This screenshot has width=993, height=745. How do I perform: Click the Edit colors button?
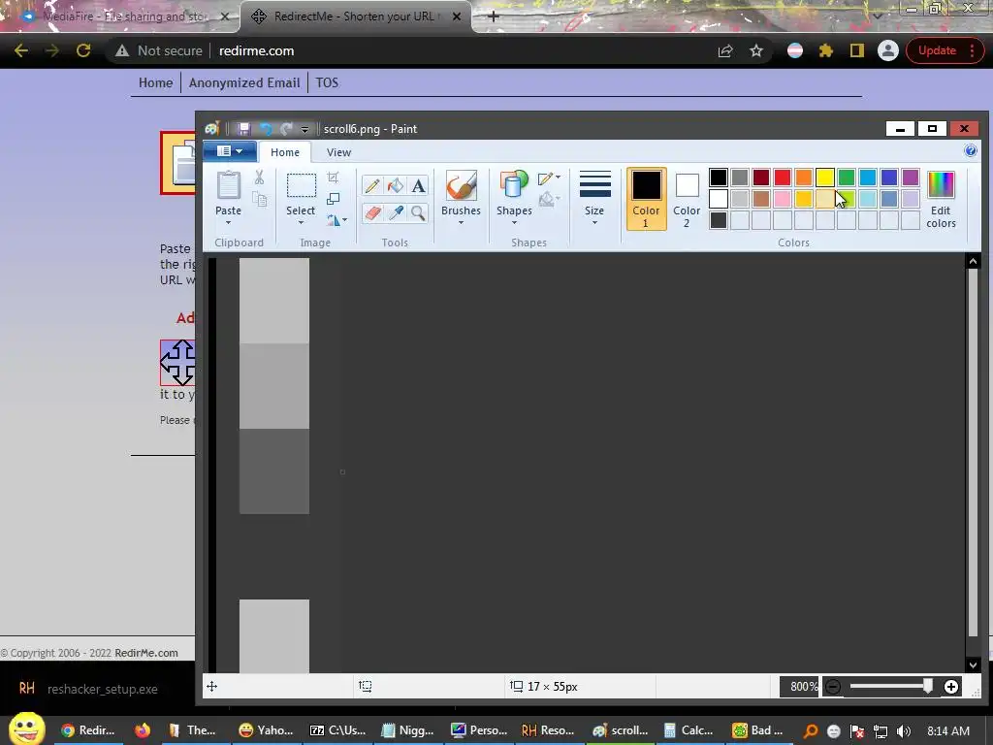tap(941, 199)
